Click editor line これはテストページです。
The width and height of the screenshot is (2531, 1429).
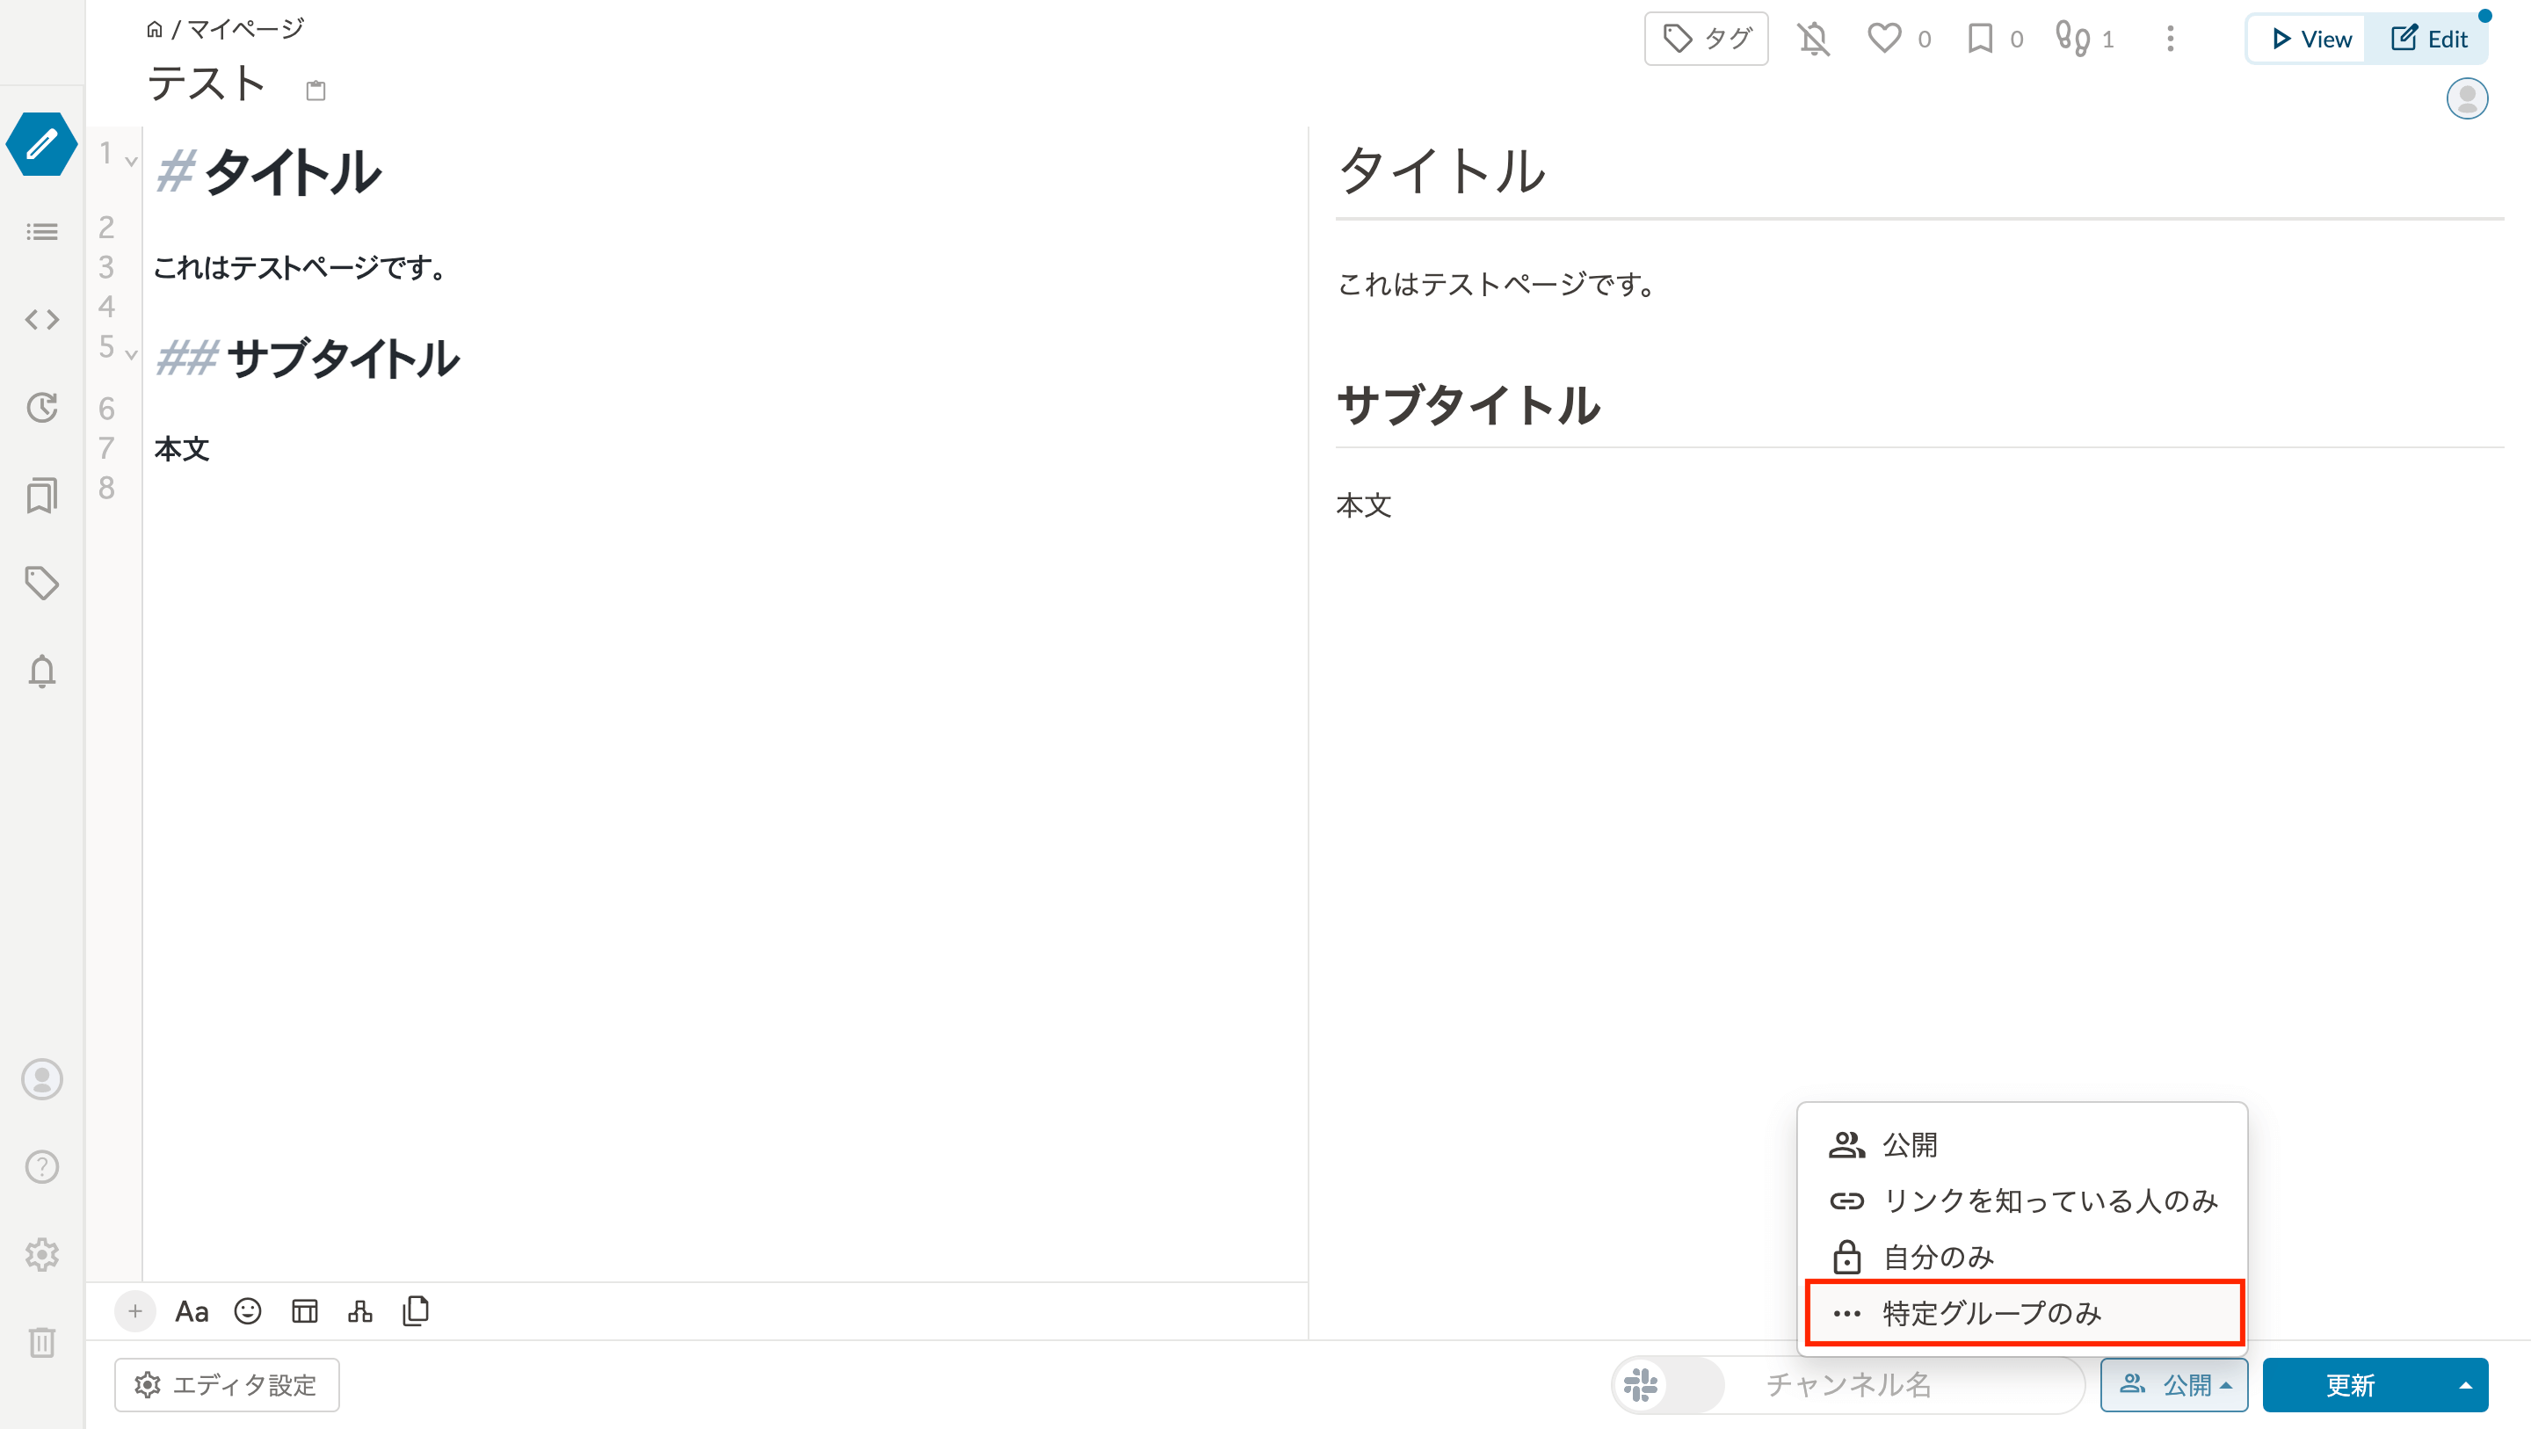301,267
